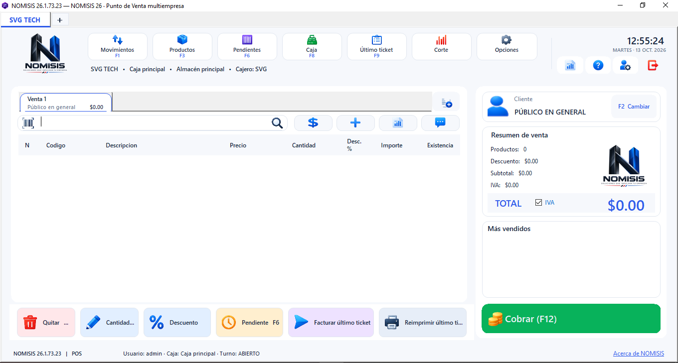Switch to the SVG TECH tab
The height and width of the screenshot is (363, 678).
click(x=25, y=20)
